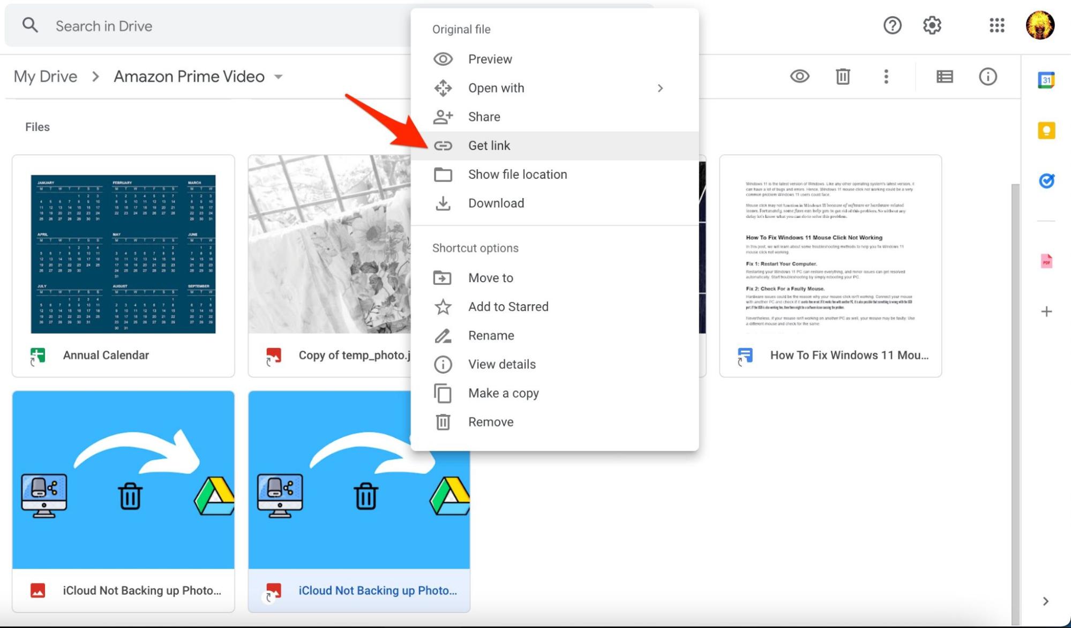Go to My Drive breadcrumb
The image size is (1071, 628).
tap(46, 77)
